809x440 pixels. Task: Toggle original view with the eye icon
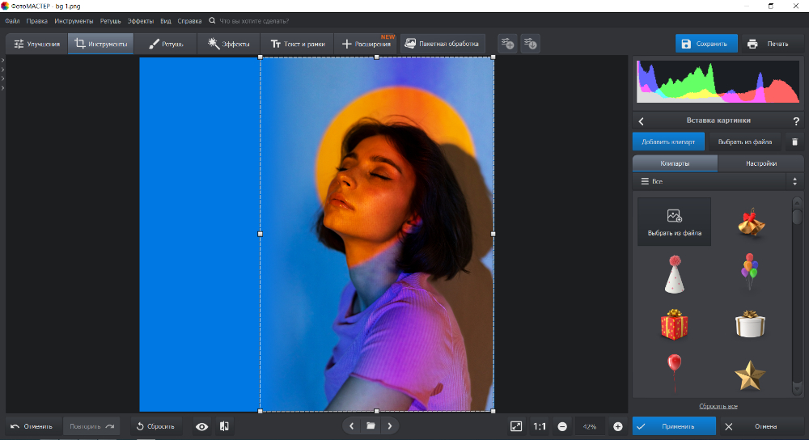(x=201, y=426)
